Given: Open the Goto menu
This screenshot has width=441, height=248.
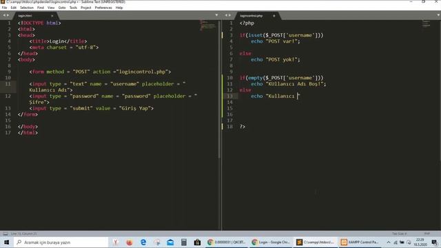Looking at the screenshot, I should (62, 8).
